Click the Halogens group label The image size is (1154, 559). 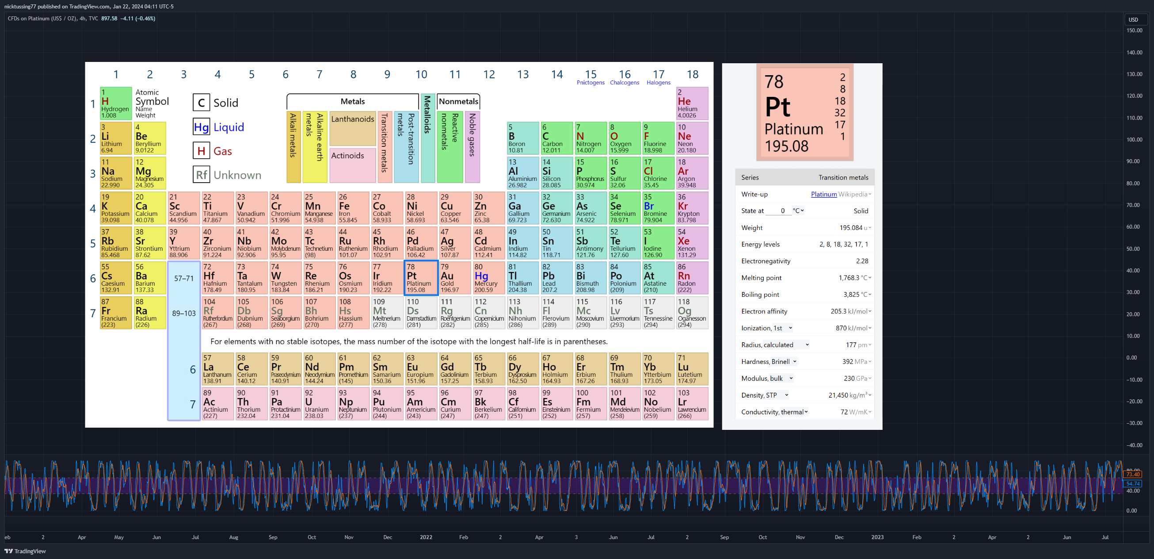click(x=658, y=83)
